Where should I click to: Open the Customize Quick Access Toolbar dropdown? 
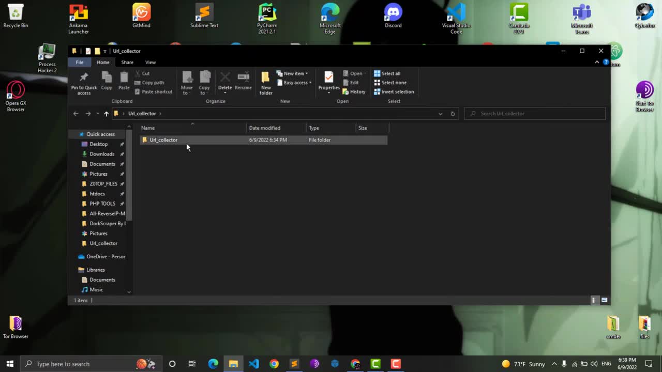click(104, 51)
